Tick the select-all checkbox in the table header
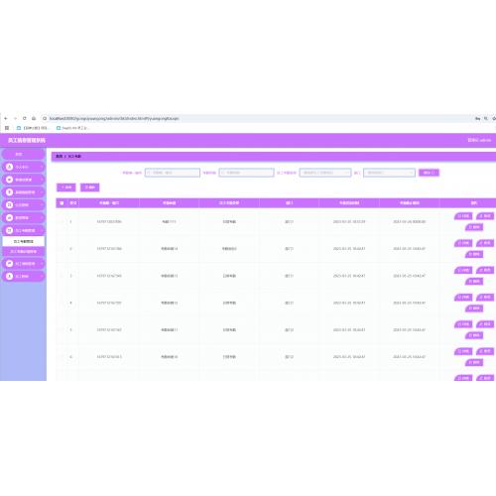Viewport: 496px width, 496px height. 62,202
